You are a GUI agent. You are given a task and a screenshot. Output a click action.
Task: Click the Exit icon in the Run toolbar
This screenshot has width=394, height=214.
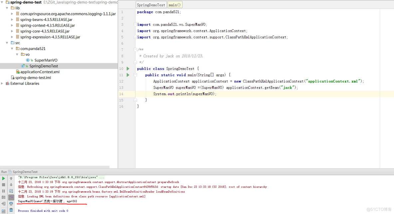pos(4,204)
